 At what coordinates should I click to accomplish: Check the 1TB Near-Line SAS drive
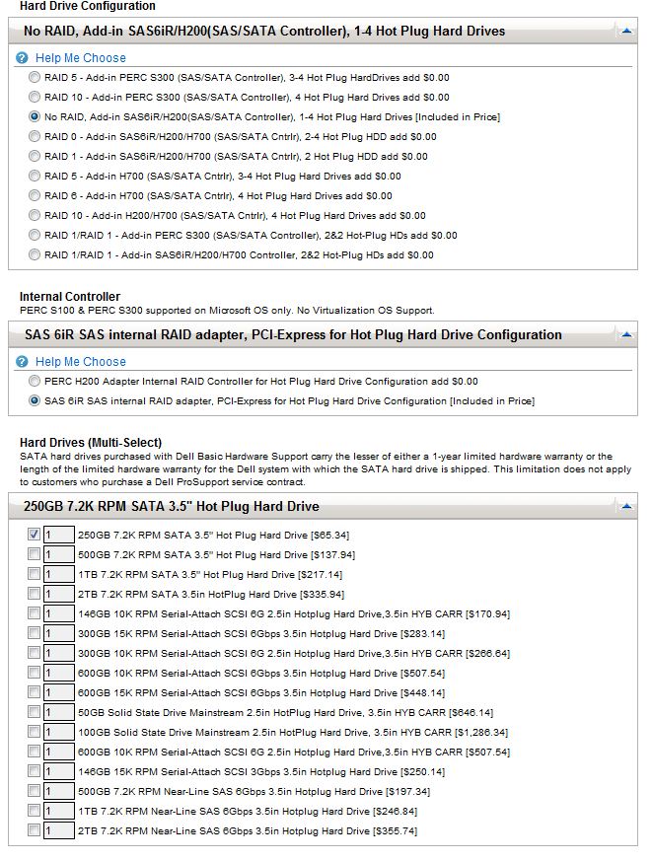pyautogui.click(x=35, y=811)
